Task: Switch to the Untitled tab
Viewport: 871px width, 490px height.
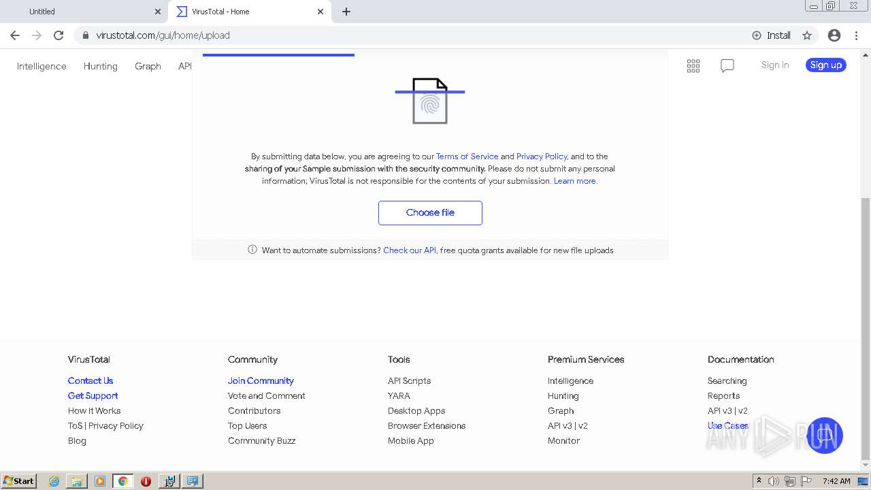Action: click(84, 12)
